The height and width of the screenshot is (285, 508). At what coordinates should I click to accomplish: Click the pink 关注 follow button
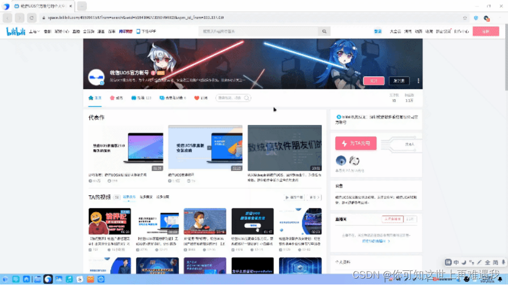(374, 81)
